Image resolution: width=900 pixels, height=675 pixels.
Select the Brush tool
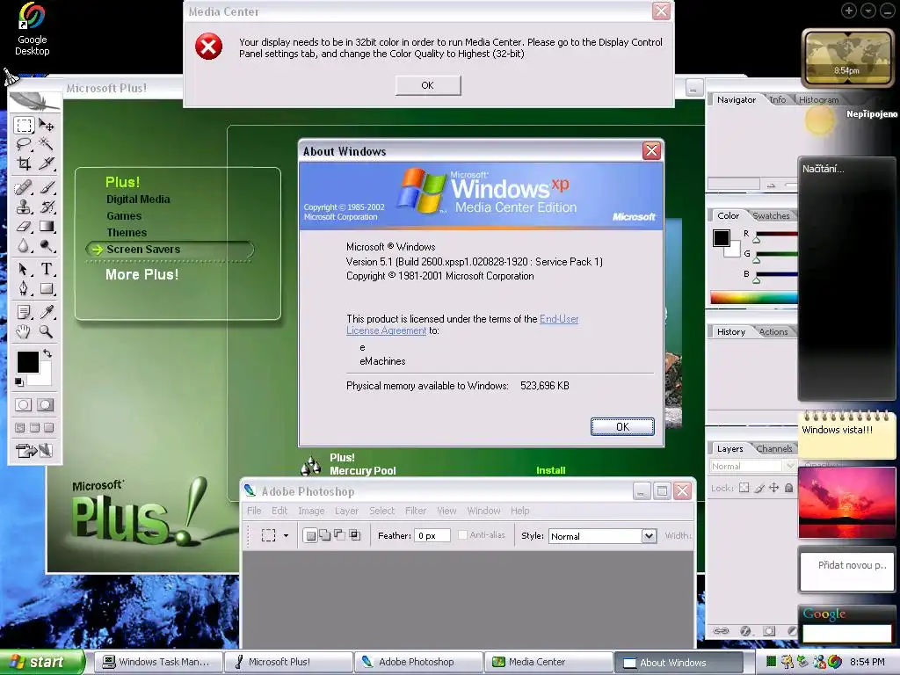coord(47,188)
